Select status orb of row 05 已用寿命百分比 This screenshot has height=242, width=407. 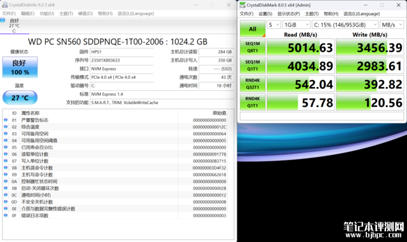(6, 147)
